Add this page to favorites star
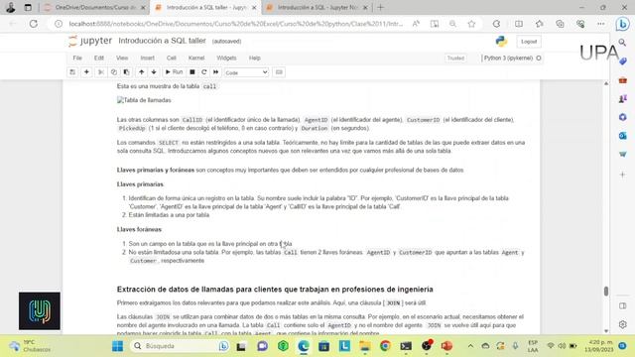This screenshot has height=357, width=635. [471, 24]
